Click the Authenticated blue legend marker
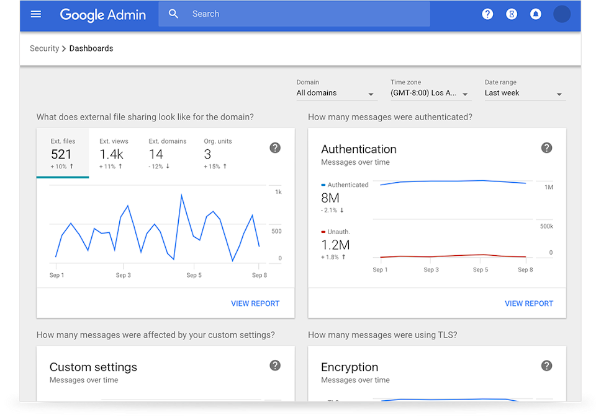The image size is (596, 420). click(x=323, y=185)
